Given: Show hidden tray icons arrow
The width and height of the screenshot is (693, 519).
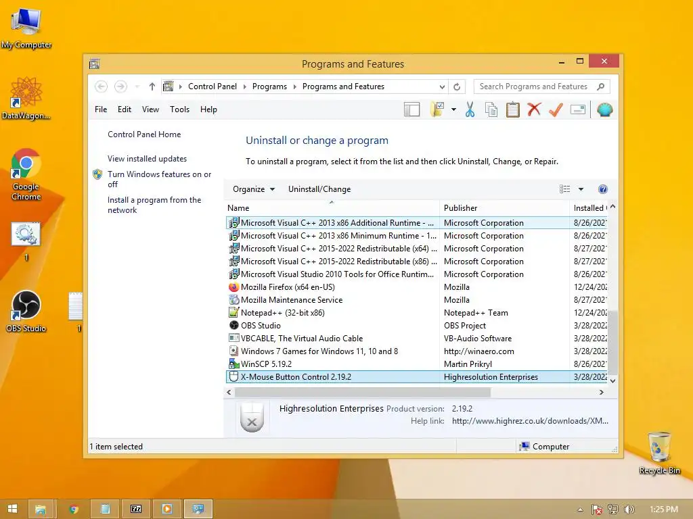Looking at the screenshot, I should click(580, 510).
